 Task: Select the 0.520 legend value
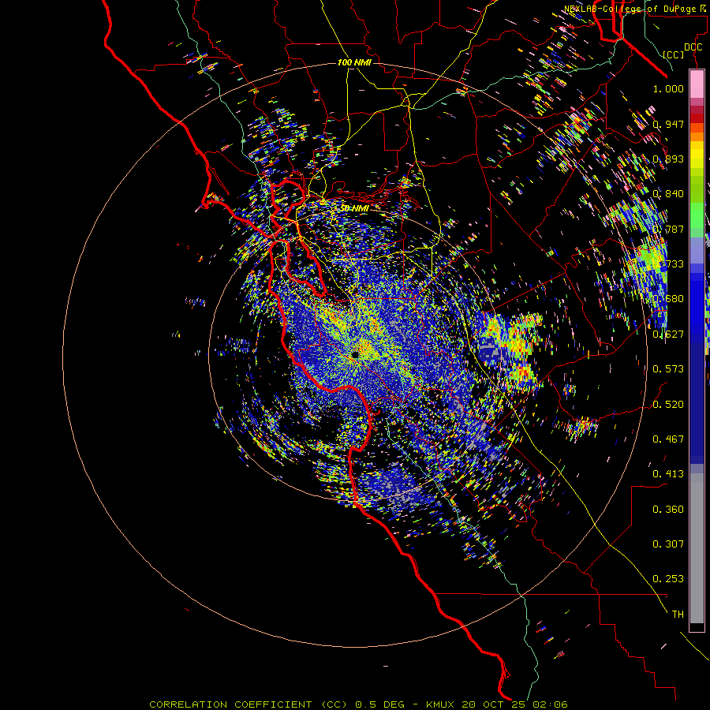click(x=668, y=404)
